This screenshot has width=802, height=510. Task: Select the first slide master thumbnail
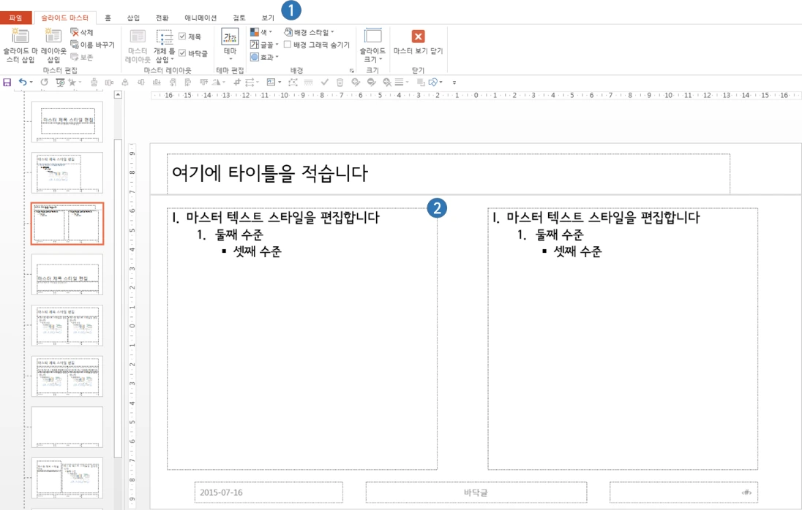[x=67, y=121]
